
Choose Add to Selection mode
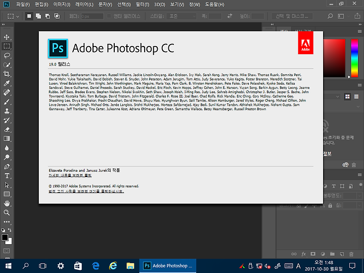click(x=38, y=16)
